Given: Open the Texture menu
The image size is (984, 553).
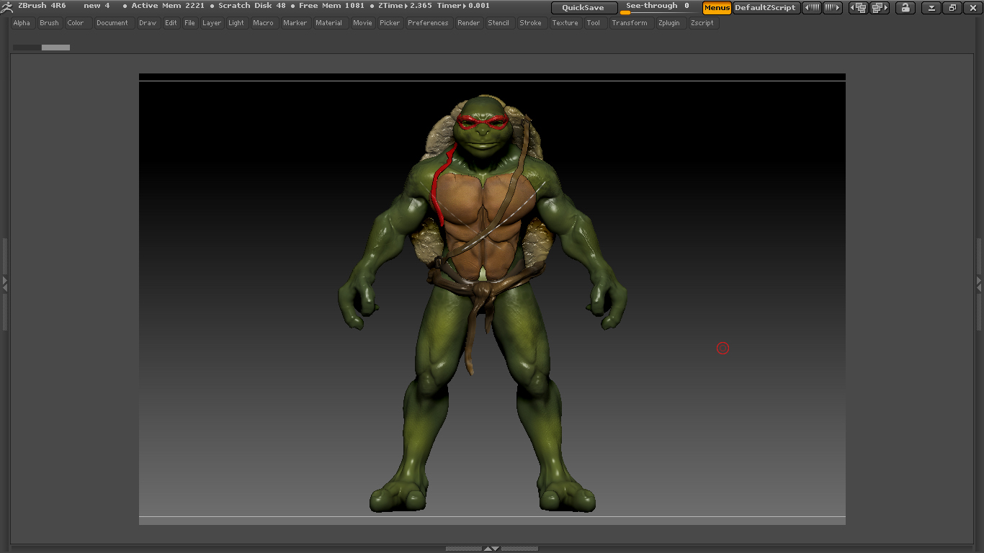Looking at the screenshot, I should coord(565,23).
